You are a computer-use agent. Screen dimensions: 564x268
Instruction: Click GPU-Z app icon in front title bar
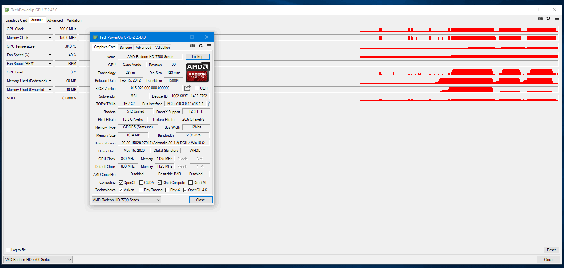tap(95, 37)
